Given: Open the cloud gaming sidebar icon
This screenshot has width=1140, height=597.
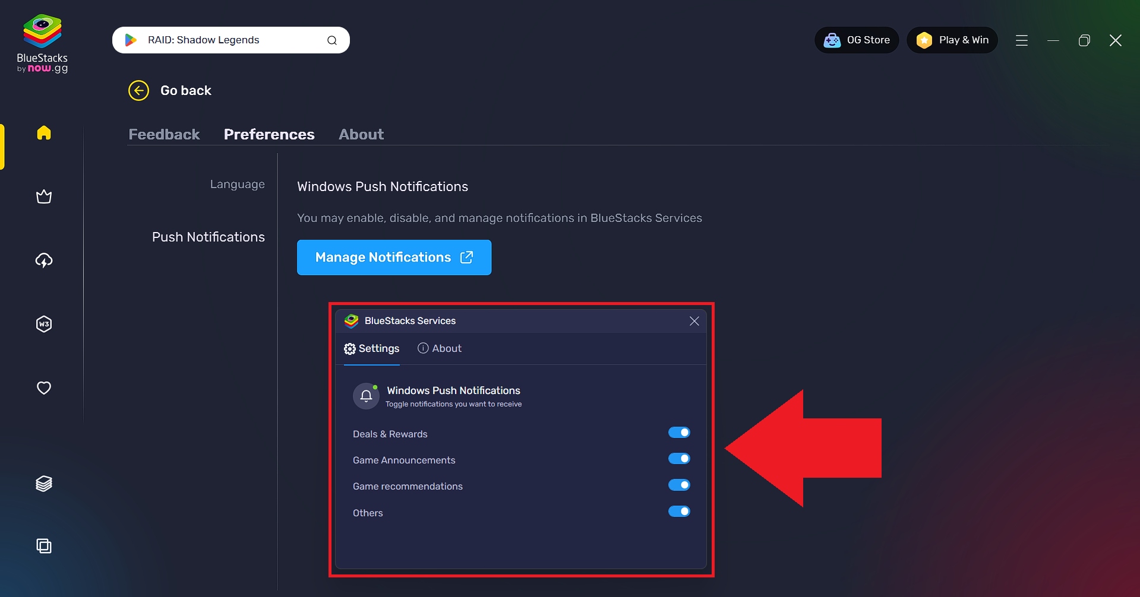Looking at the screenshot, I should tap(44, 260).
